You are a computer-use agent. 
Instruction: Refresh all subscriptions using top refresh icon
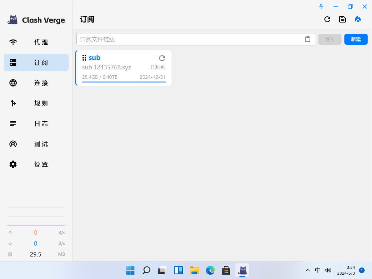tap(327, 20)
